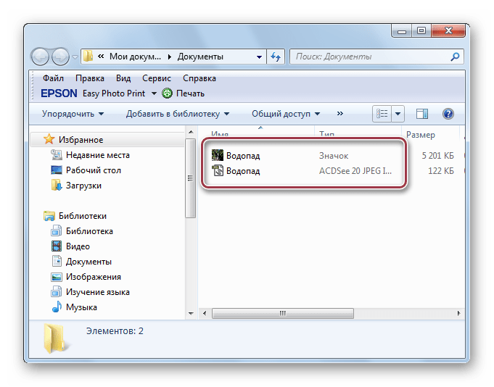This screenshot has width=494, height=387.
Task: Open the Музыка library
Action: (81, 307)
